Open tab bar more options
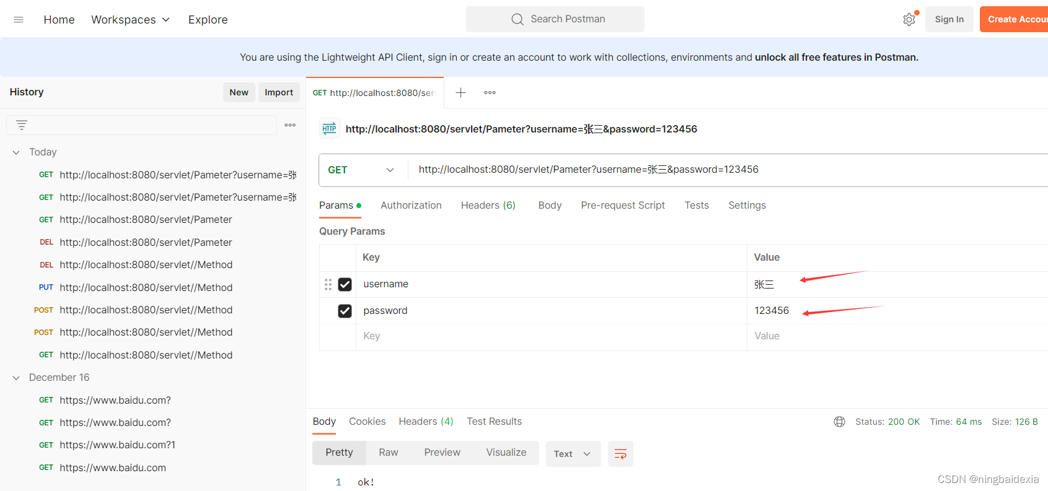 coord(490,93)
